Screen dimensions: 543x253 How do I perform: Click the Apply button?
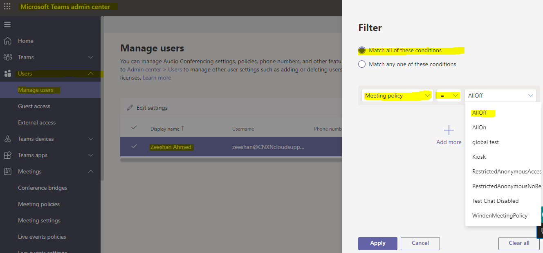[x=377, y=243]
